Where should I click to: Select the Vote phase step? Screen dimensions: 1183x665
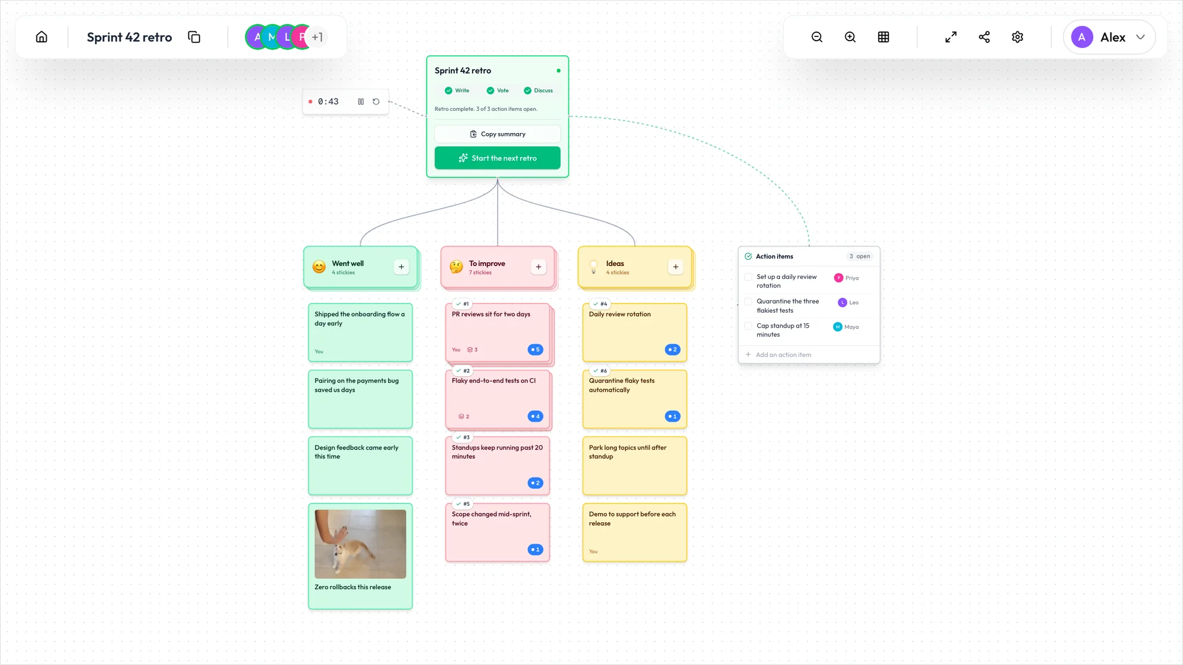[498, 91]
